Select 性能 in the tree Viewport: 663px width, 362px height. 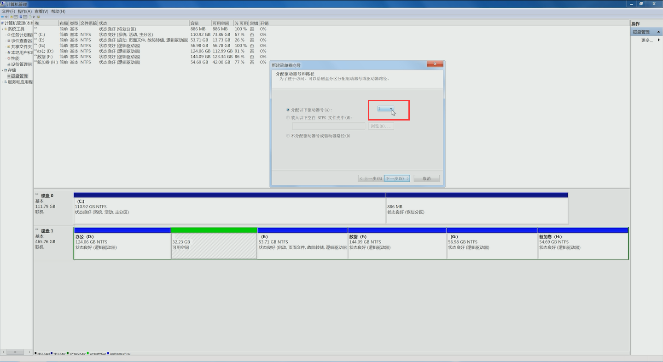(15, 58)
